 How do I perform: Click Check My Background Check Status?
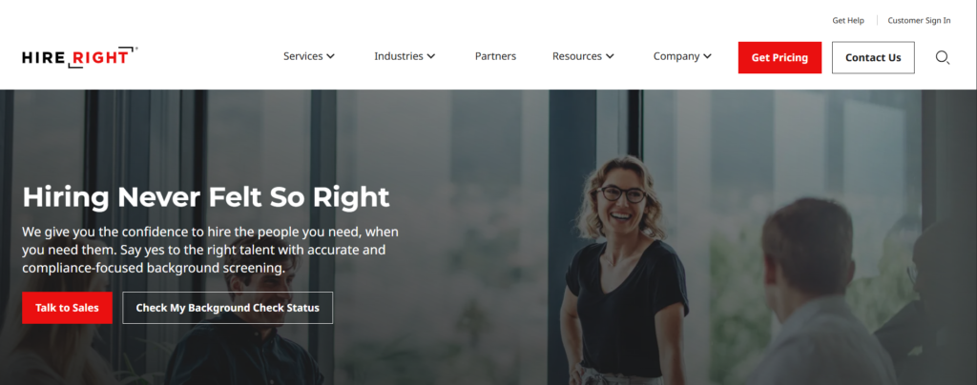(x=227, y=308)
